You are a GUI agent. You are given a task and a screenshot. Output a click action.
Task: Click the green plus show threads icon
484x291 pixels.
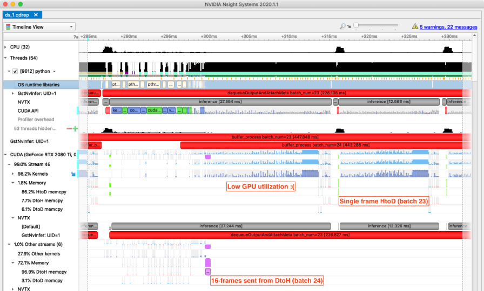[75, 129]
